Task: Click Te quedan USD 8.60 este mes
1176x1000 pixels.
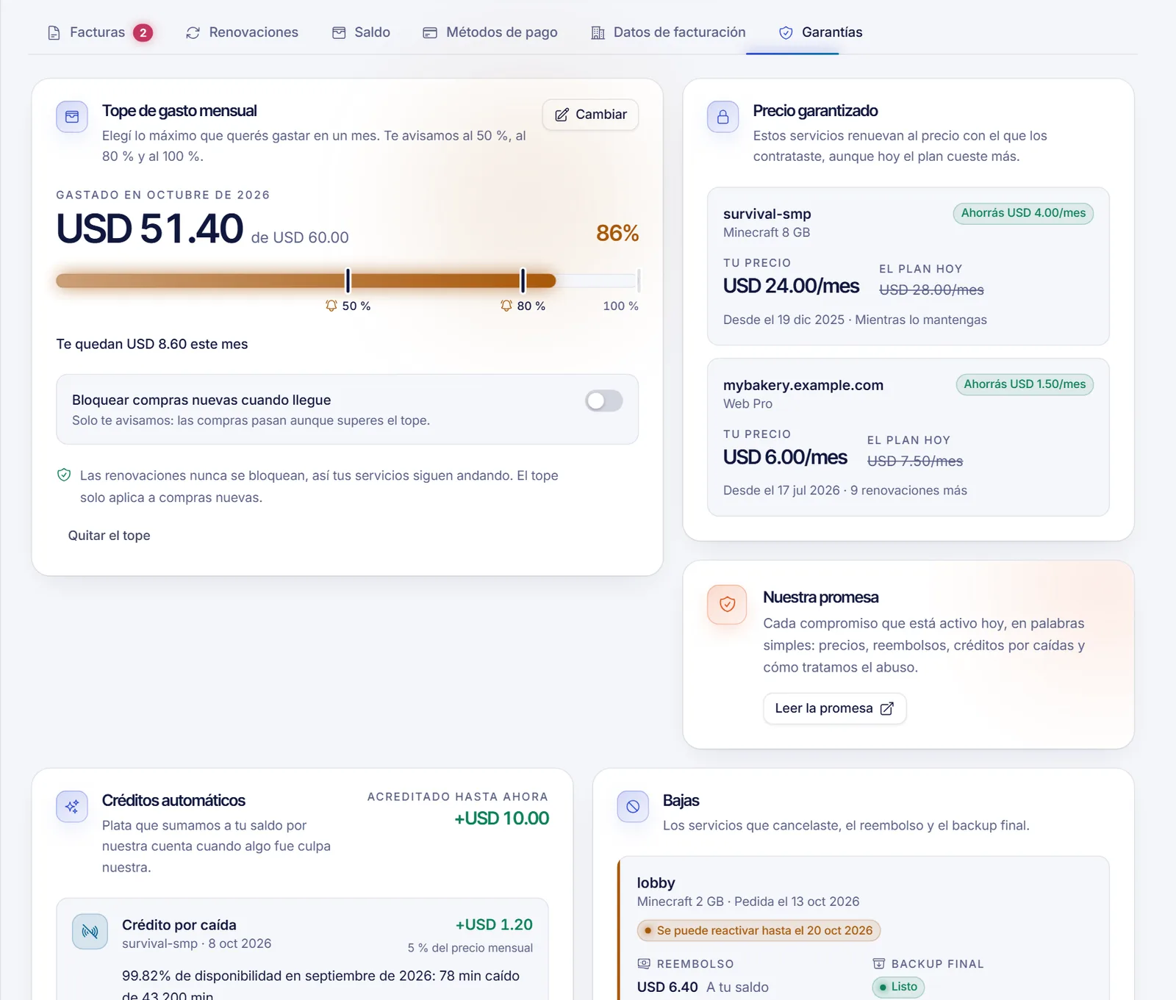Action: (x=152, y=344)
